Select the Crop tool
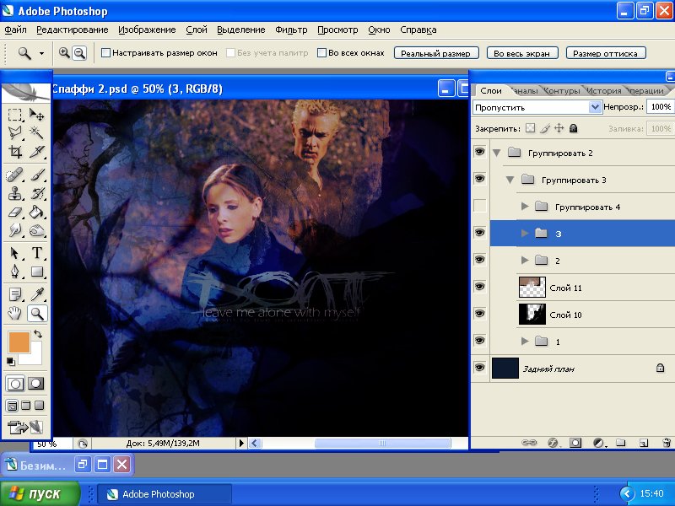Screen dimensions: 675x506 (x=15, y=152)
